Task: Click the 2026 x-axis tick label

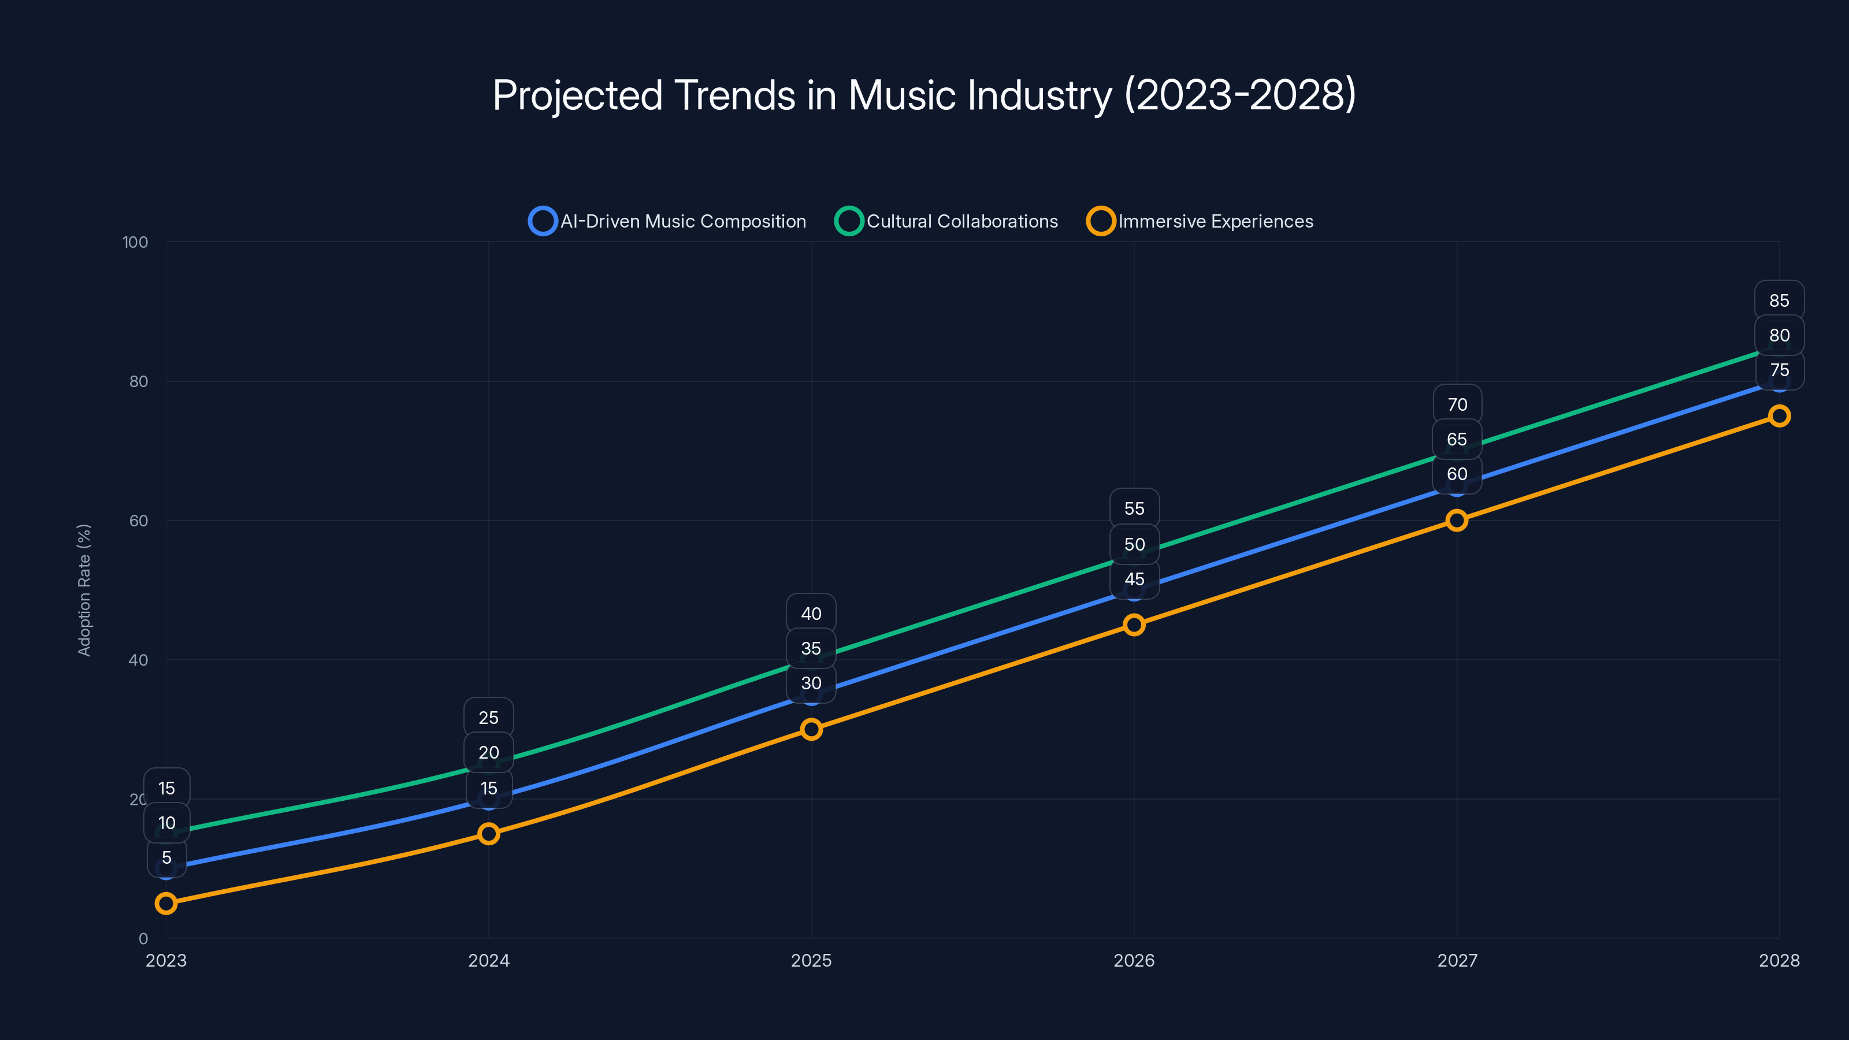Action: point(1134,960)
